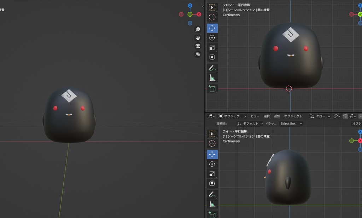This screenshot has width=362, height=218.
Task: Click the red X axis on left viewport gizmo
Action: point(199,15)
